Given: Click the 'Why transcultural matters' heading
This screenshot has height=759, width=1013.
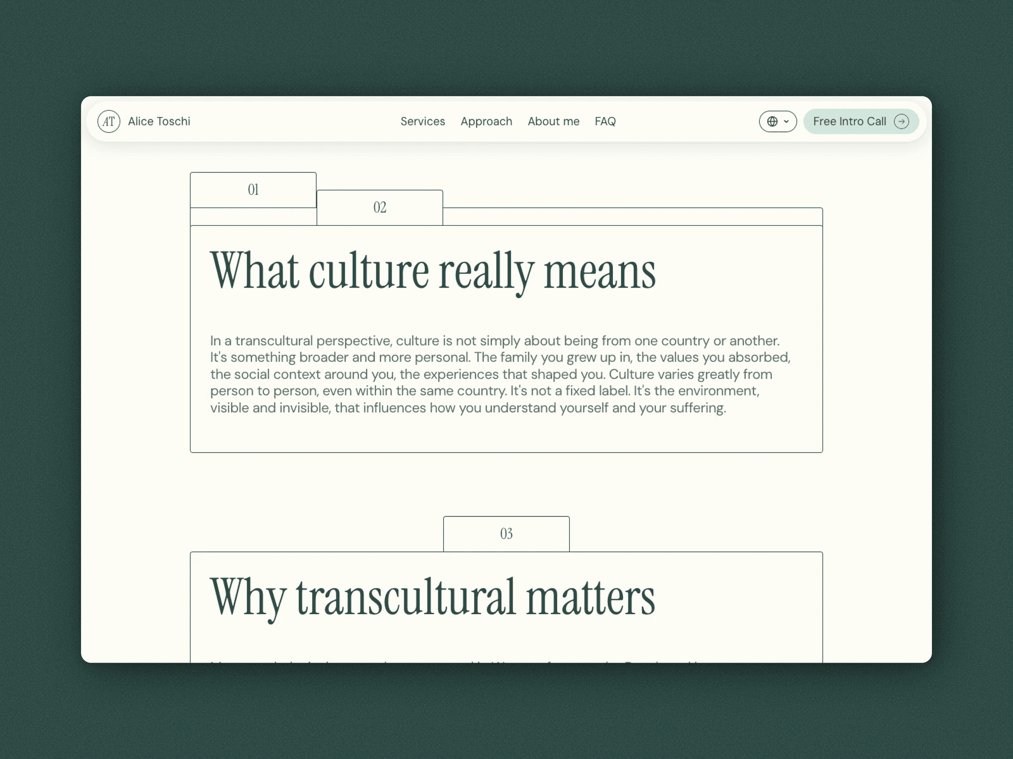Looking at the screenshot, I should click(432, 597).
